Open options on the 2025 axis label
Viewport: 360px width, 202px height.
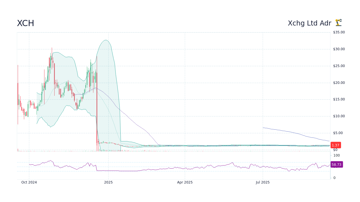point(108,182)
